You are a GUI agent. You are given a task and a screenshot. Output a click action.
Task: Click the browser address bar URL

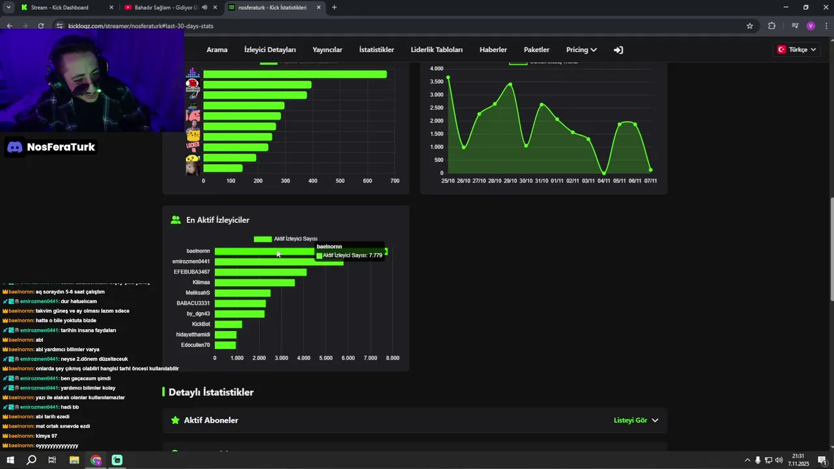coord(141,26)
